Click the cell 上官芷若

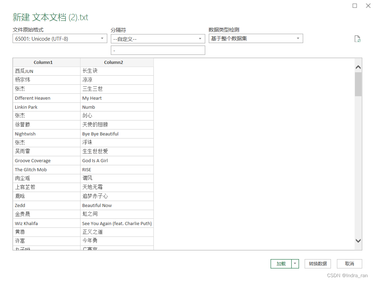[x=47, y=187]
